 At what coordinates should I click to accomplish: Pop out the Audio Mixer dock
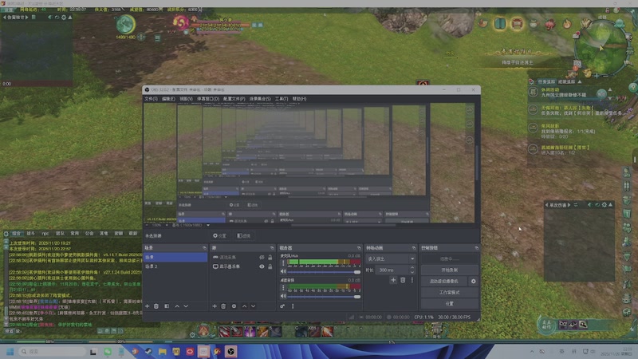[359, 248]
